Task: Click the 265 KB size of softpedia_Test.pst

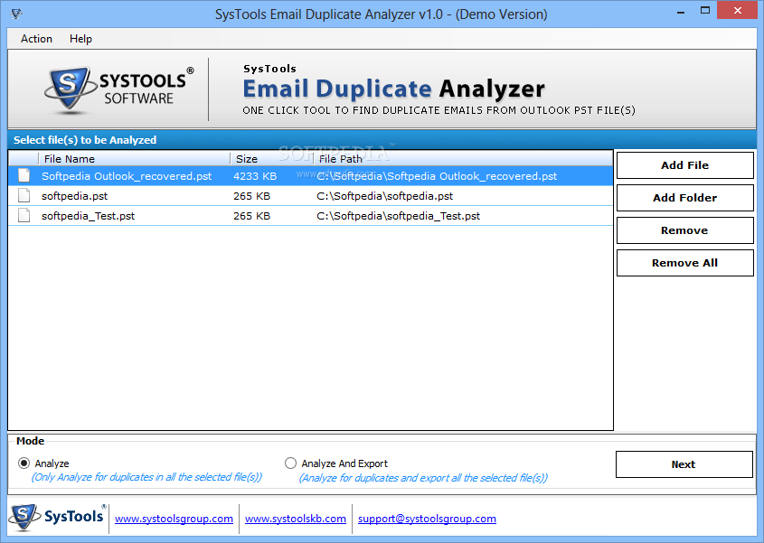Action: click(x=251, y=216)
